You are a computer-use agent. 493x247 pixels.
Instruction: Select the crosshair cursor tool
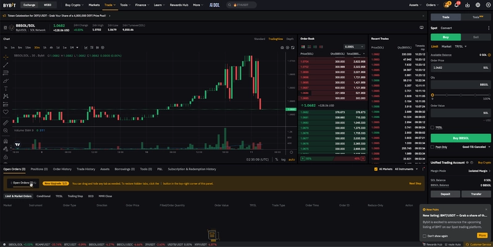click(6, 57)
